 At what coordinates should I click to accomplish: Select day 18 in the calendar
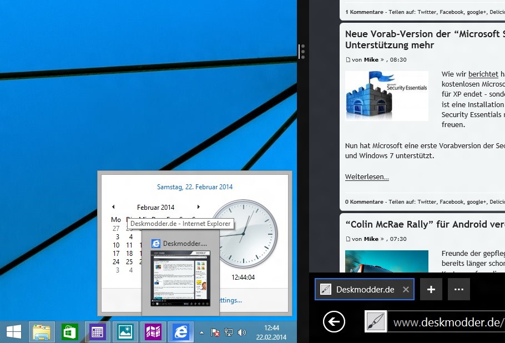129,254
